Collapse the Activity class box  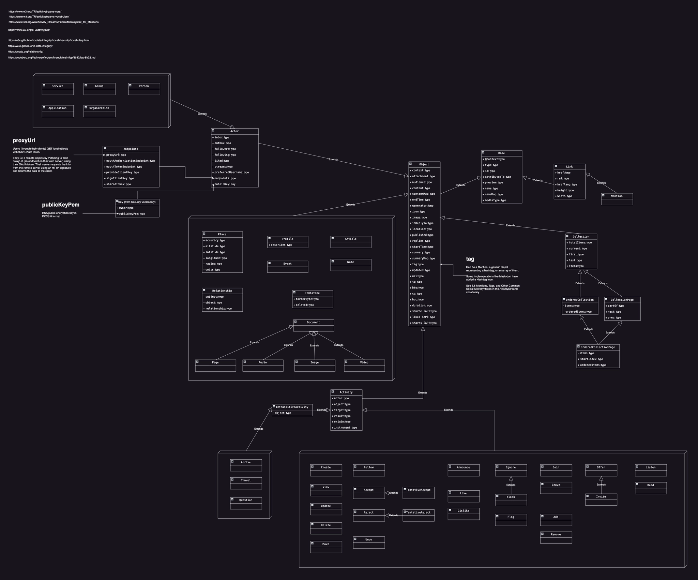pos(333,391)
